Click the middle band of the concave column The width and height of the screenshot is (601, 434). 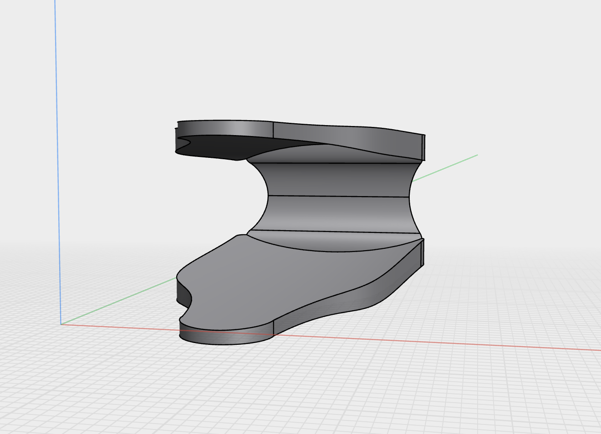338,214
